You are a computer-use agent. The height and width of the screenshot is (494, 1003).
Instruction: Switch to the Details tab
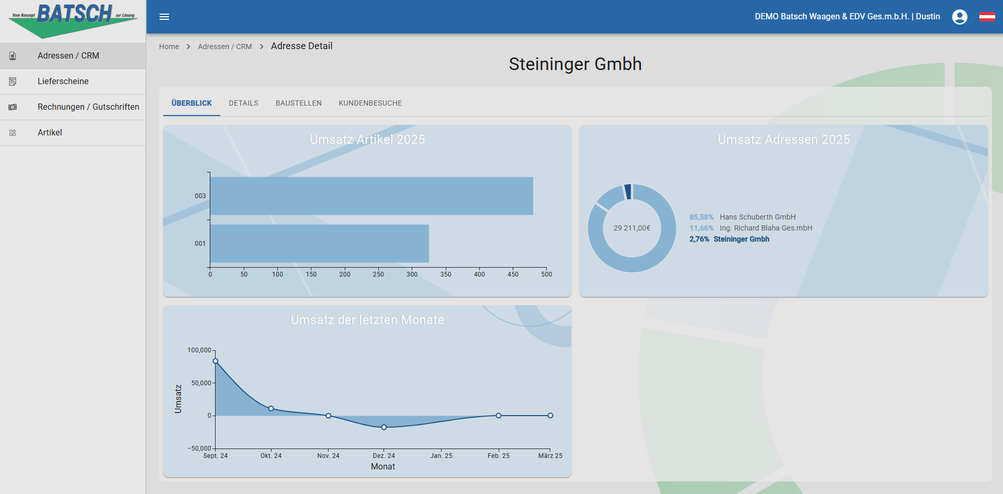(243, 103)
